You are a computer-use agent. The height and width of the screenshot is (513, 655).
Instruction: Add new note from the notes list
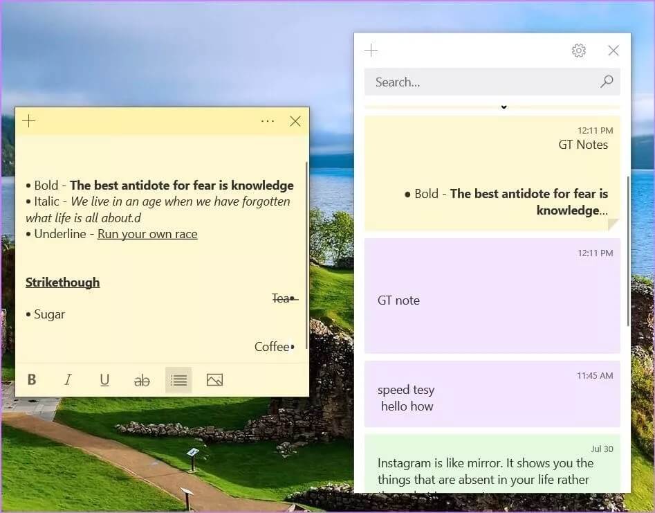pos(371,51)
